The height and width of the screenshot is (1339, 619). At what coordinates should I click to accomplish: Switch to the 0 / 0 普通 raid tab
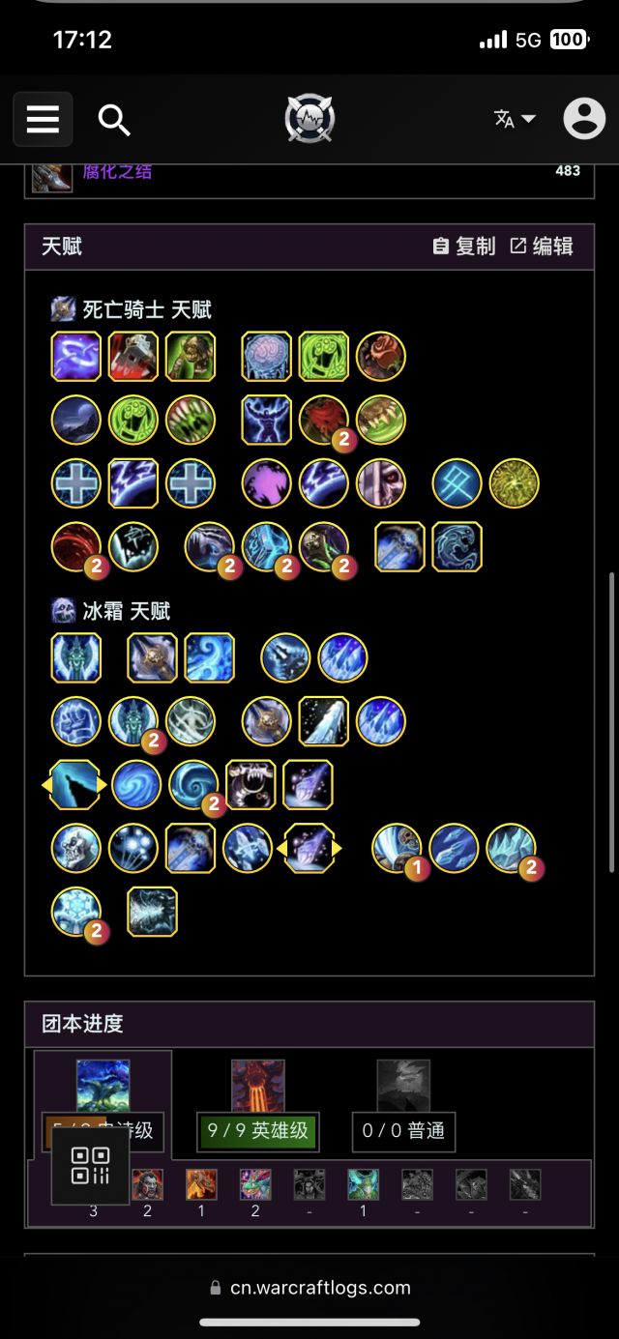(x=403, y=1129)
